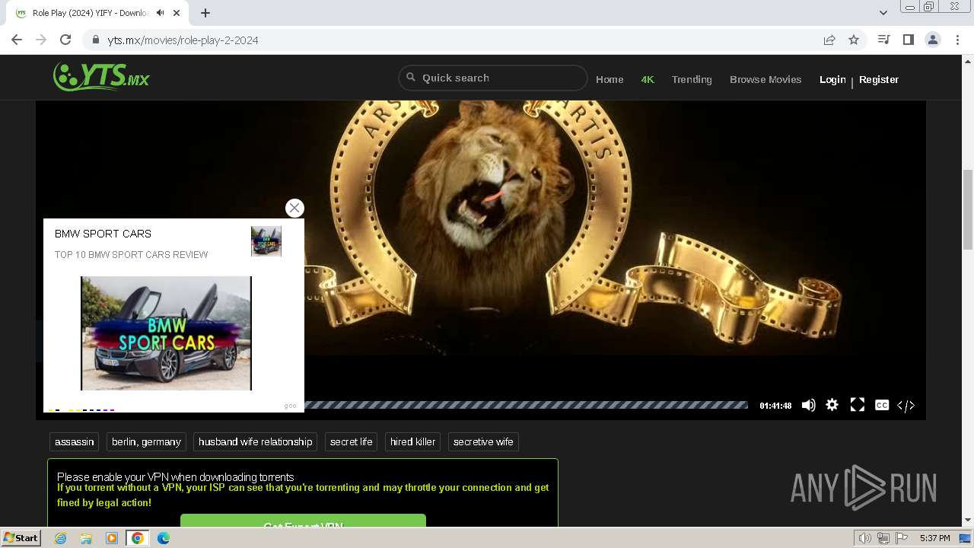
Task: Open the Chrome profile avatar
Action: pyautogui.click(x=932, y=40)
